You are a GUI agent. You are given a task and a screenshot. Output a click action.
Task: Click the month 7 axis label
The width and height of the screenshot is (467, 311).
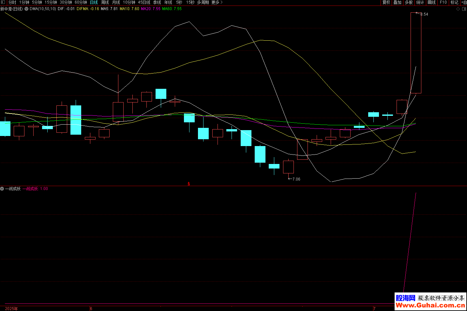(x=374, y=309)
